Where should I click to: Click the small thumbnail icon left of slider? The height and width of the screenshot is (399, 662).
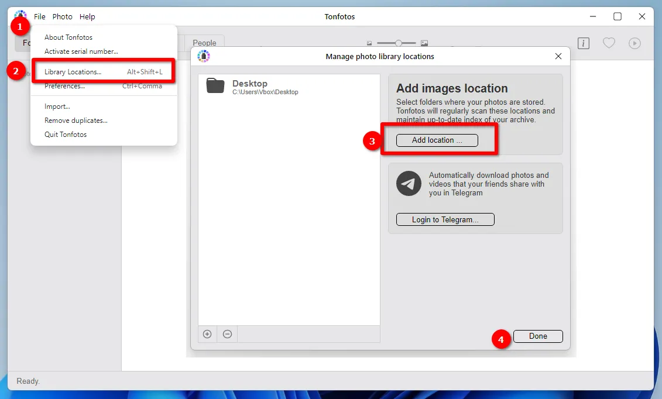tap(369, 43)
